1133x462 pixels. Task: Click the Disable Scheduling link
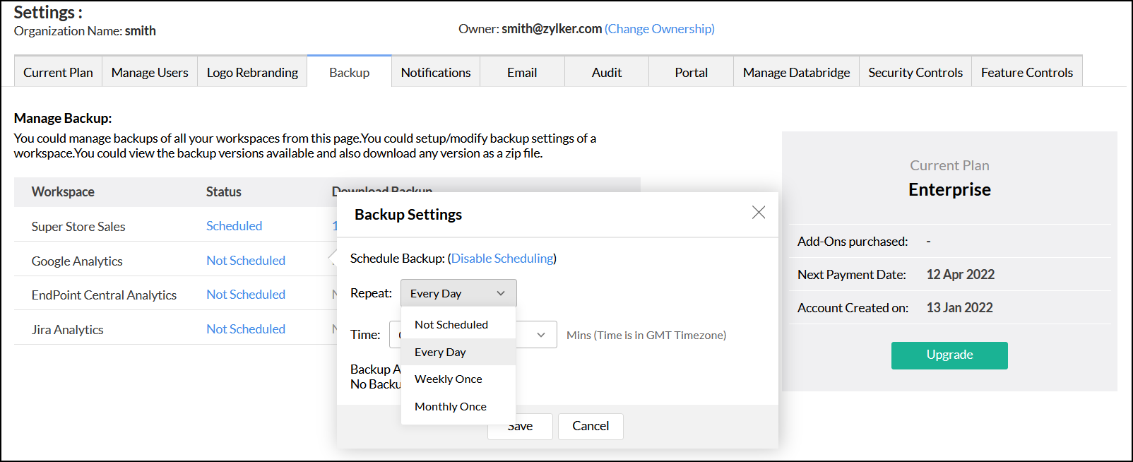(x=502, y=259)
